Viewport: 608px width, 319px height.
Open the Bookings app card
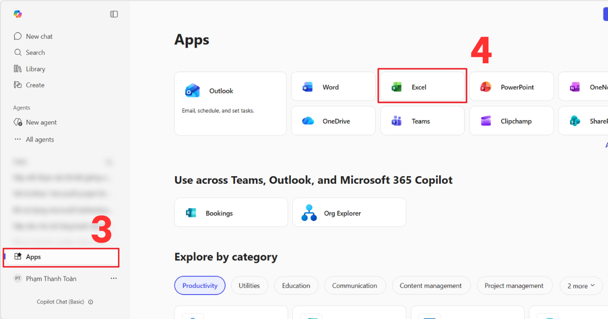[231, 212]
